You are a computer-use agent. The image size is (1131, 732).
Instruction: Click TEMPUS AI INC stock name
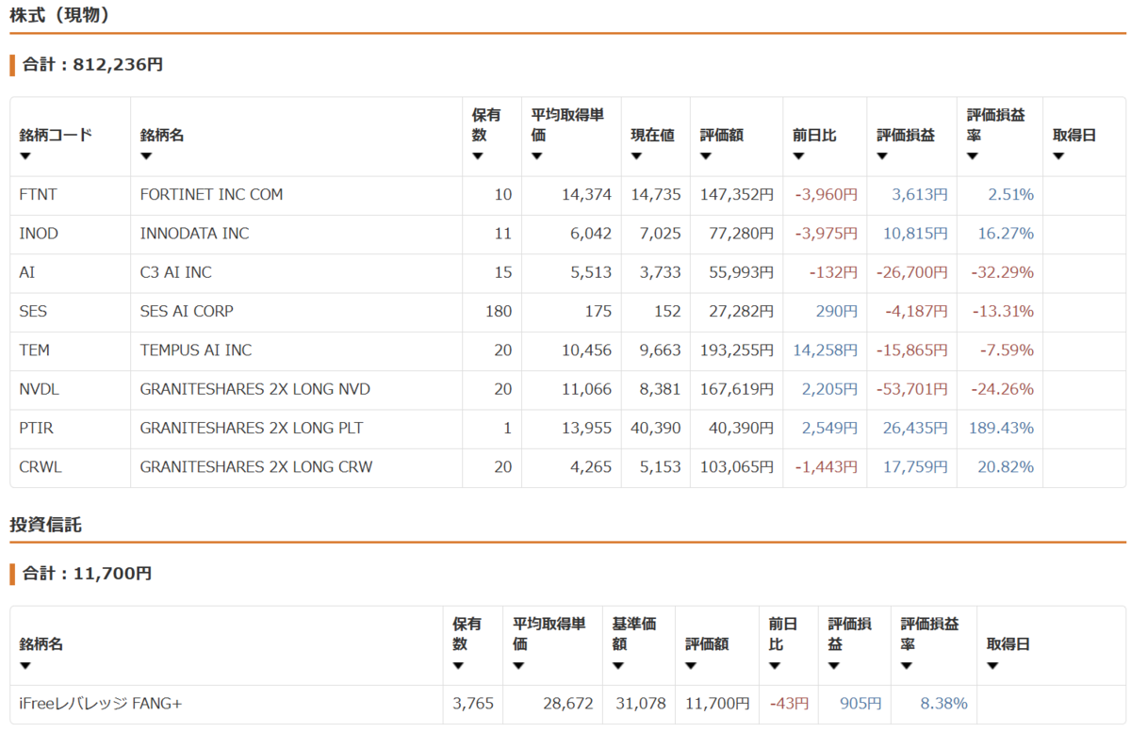(196, 350)
